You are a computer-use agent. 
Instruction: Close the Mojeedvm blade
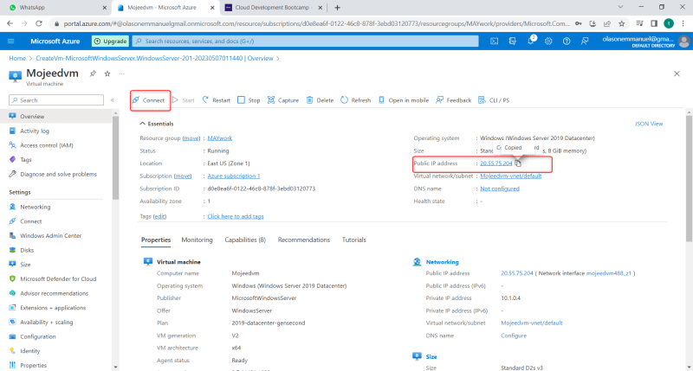tap(677, 74)
